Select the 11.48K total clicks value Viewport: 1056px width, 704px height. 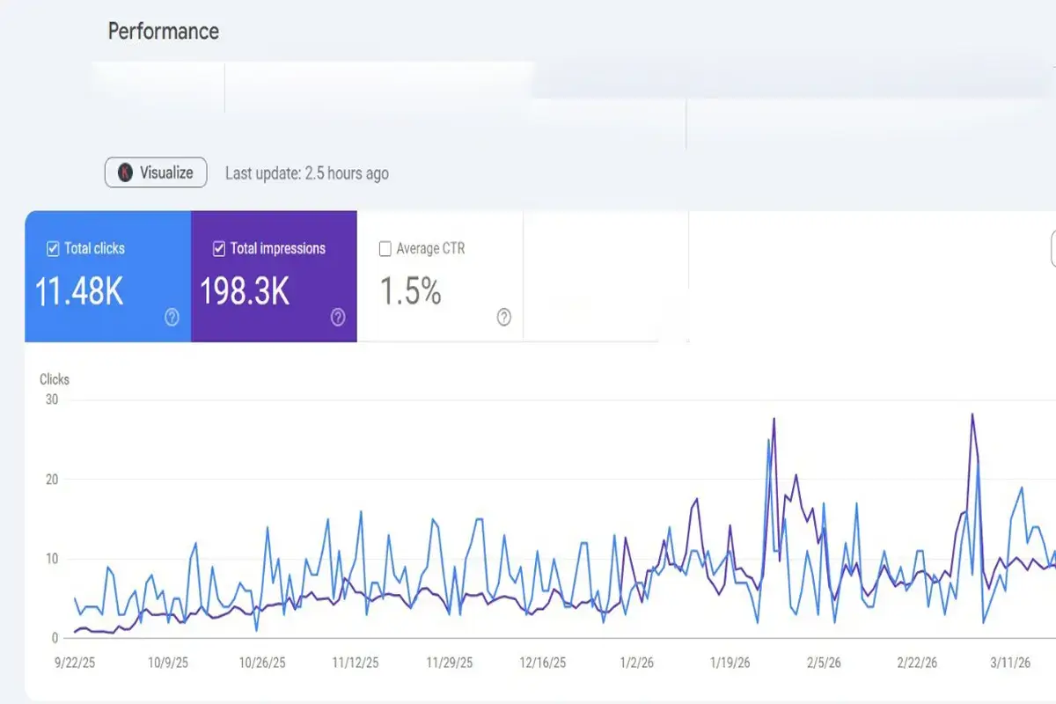(x=79, y=291)
